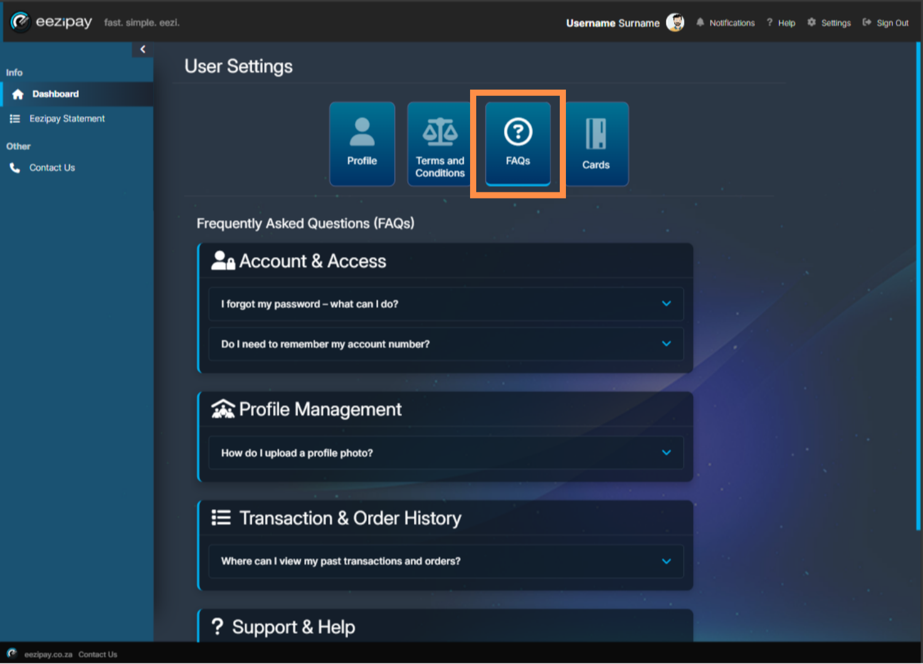Click the footer eezipay logo icon
The height and width of the screenshot is (664, 923).
(12, 654)
